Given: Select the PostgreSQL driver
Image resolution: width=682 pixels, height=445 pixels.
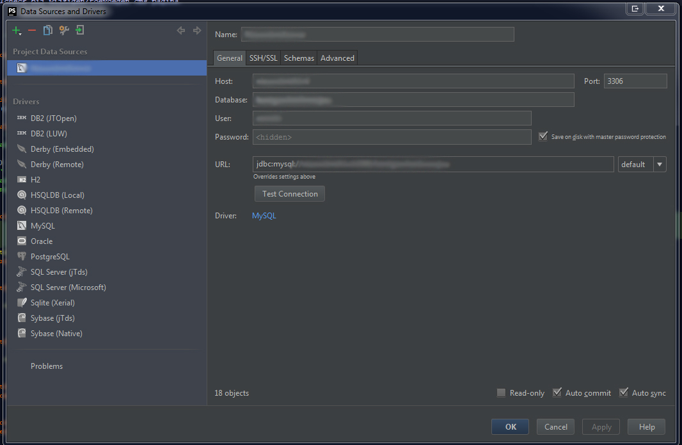Looking at the screenshot, I should 50,257.
